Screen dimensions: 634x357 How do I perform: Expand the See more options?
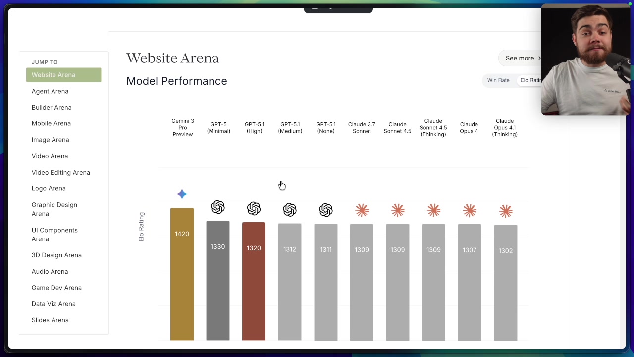click(520, 58)
